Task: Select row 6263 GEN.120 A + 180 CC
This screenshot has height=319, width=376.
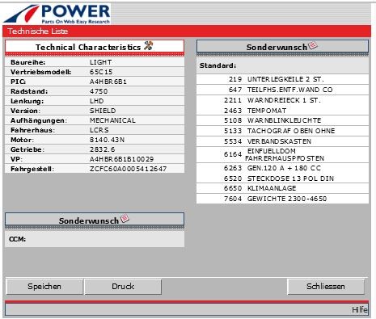Action: point(282,168)
